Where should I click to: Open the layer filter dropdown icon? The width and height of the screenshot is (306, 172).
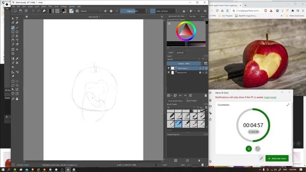coord(204,59)
